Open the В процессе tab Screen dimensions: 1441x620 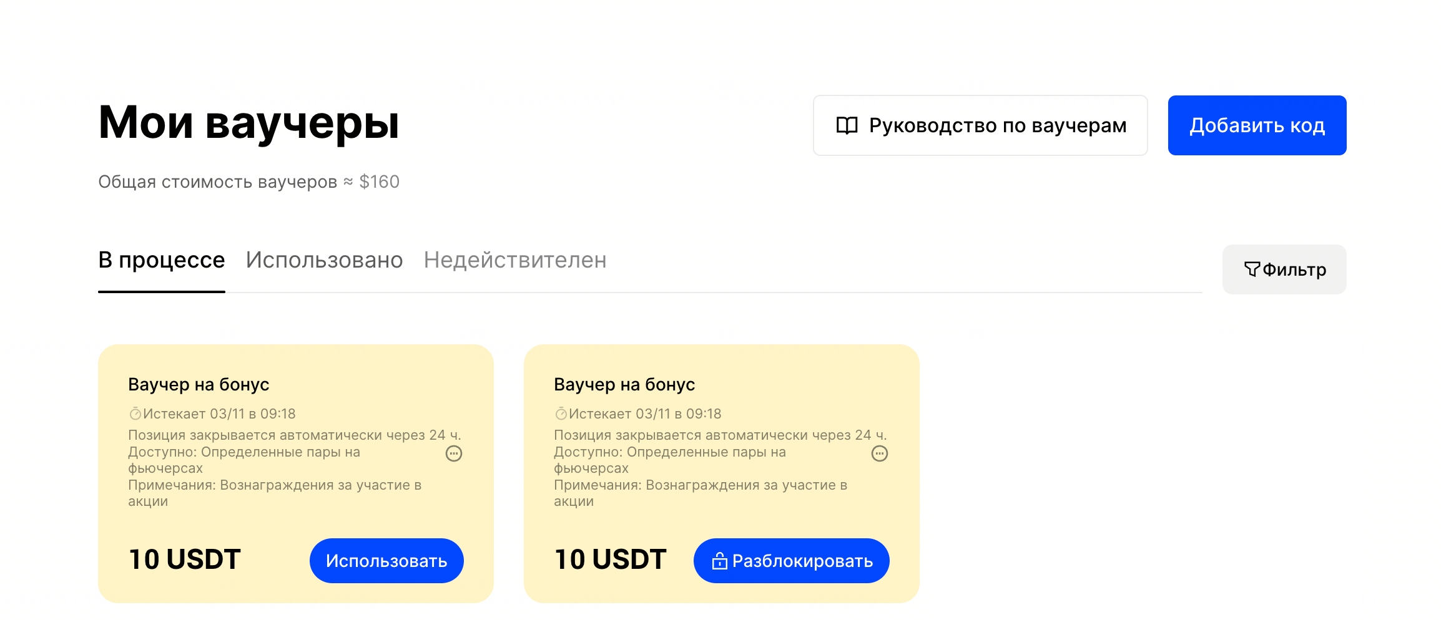point(161,260)
